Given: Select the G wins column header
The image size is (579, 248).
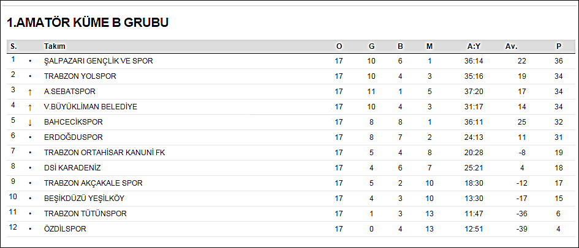Looking at the screenshot, I should pos(371,47).
